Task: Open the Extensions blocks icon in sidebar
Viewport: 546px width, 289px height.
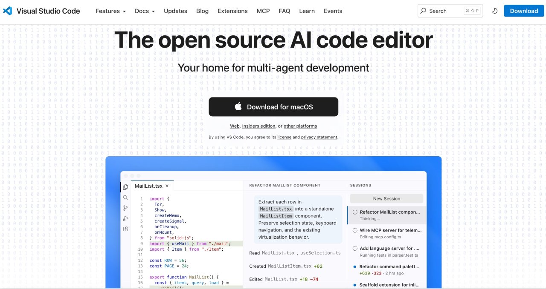Action: 125,229
